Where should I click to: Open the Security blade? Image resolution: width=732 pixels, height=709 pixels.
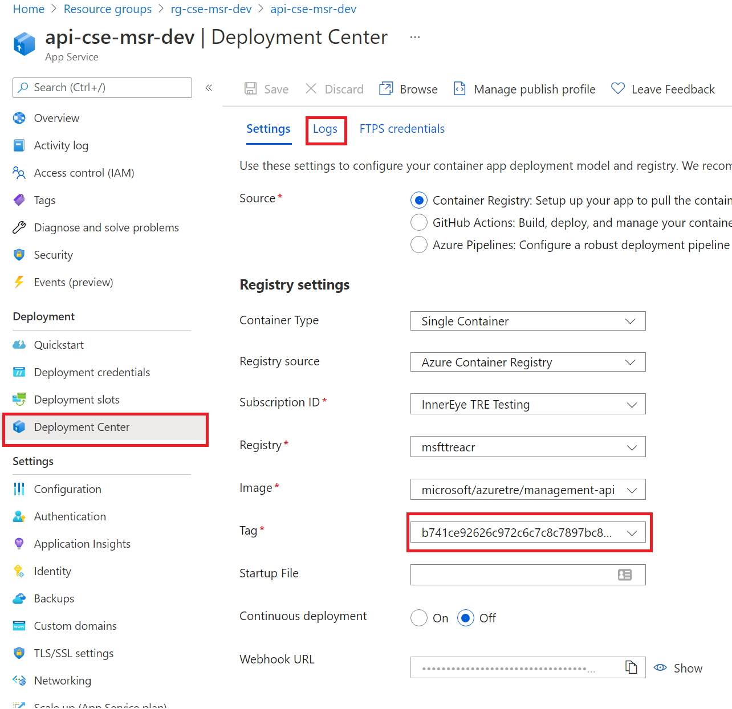coord(53,255)
